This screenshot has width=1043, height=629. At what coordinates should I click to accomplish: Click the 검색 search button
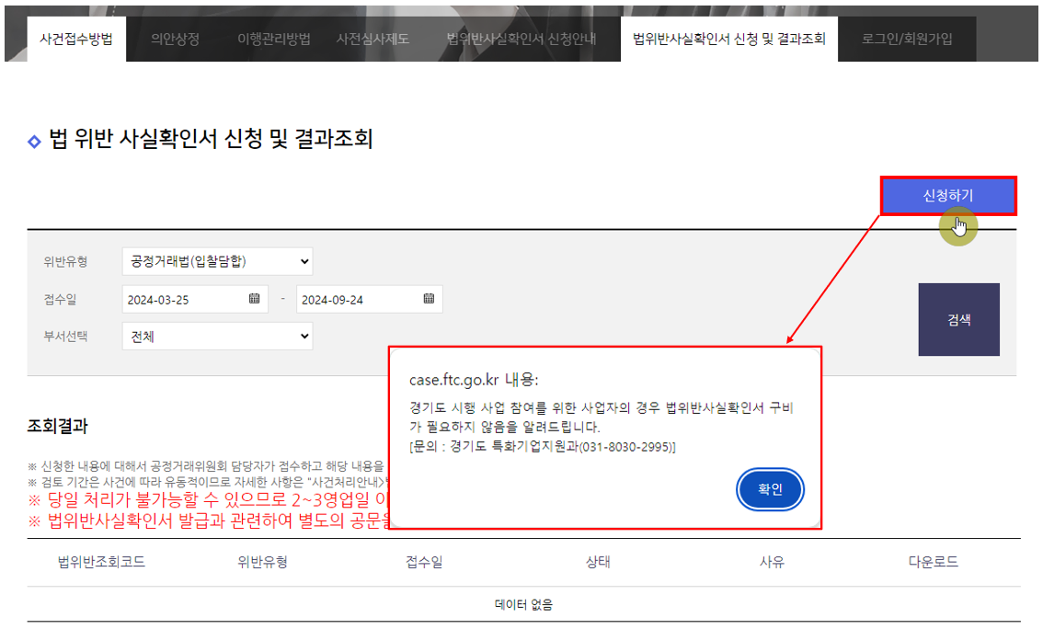coord(957,317)
